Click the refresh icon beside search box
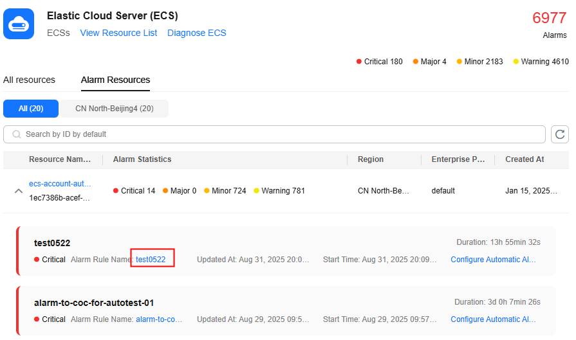This screenshot has height=340, width=576. (x=560, y=134)
